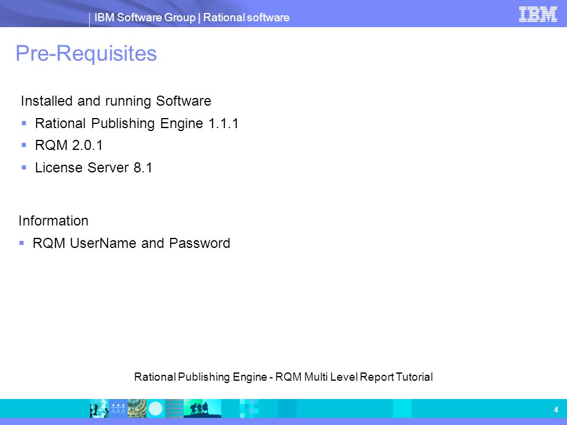The image size is (567, 425).
Task: Select 'RQM UserName and Password' bullet
Action: 131,243
